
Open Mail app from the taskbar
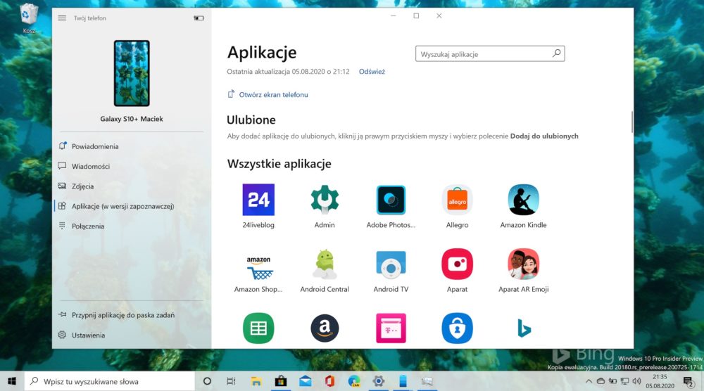[306, 381]
